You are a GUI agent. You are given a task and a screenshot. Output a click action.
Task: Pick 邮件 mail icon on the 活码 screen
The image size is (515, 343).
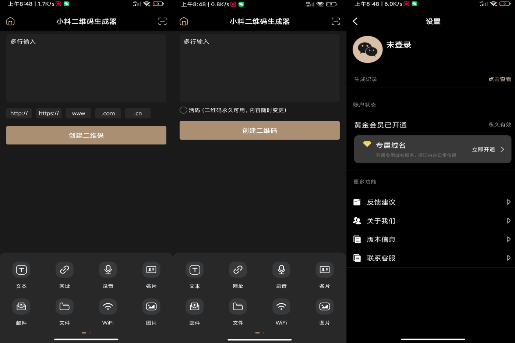point(195,307)
